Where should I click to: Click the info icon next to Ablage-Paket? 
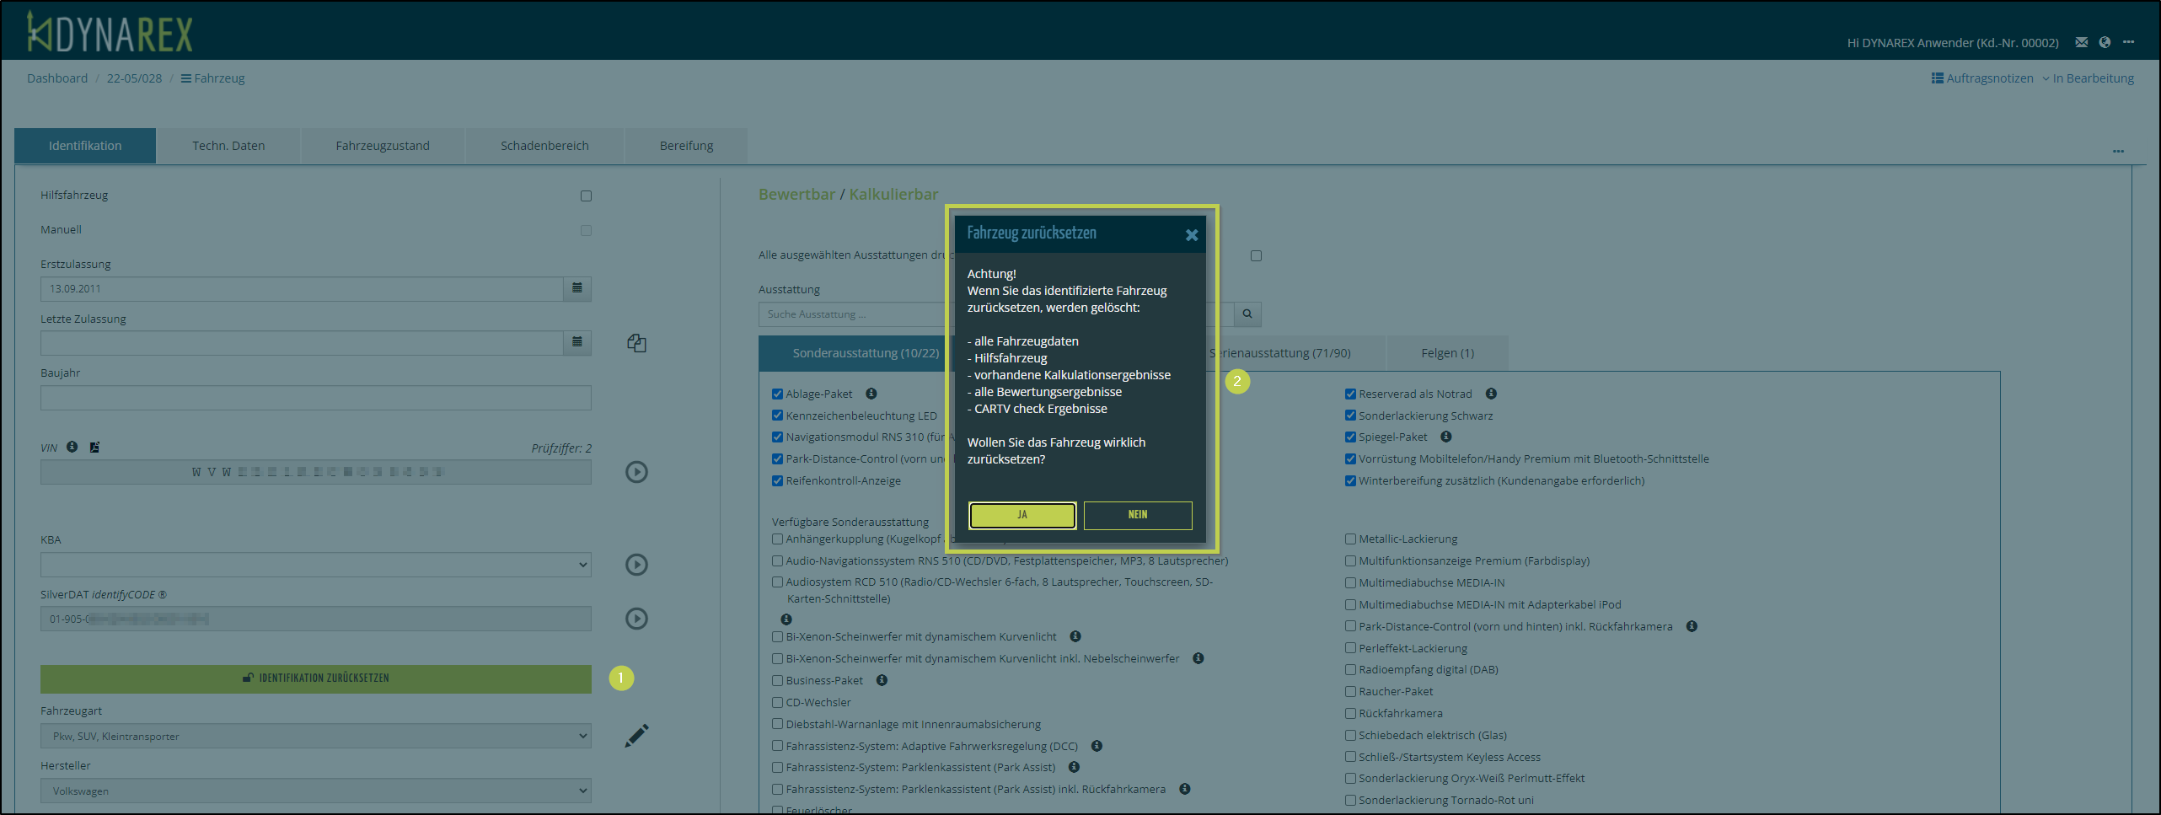tap(871, 394)
